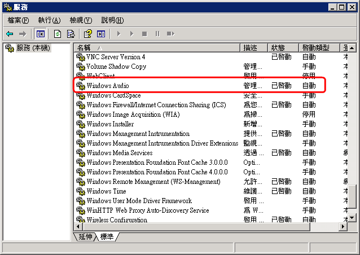The width and height of the screenshot is (360, 255).
Task: Click the gear icon of Windows Time
Action: coord(81,191)
